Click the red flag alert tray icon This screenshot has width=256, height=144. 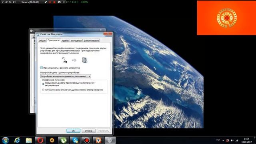[x=228, y=140]
